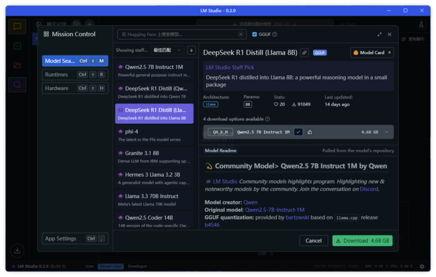Open the DeepSeek R1 Distill model link icon
Screen dimensions: 436x277
304,52
